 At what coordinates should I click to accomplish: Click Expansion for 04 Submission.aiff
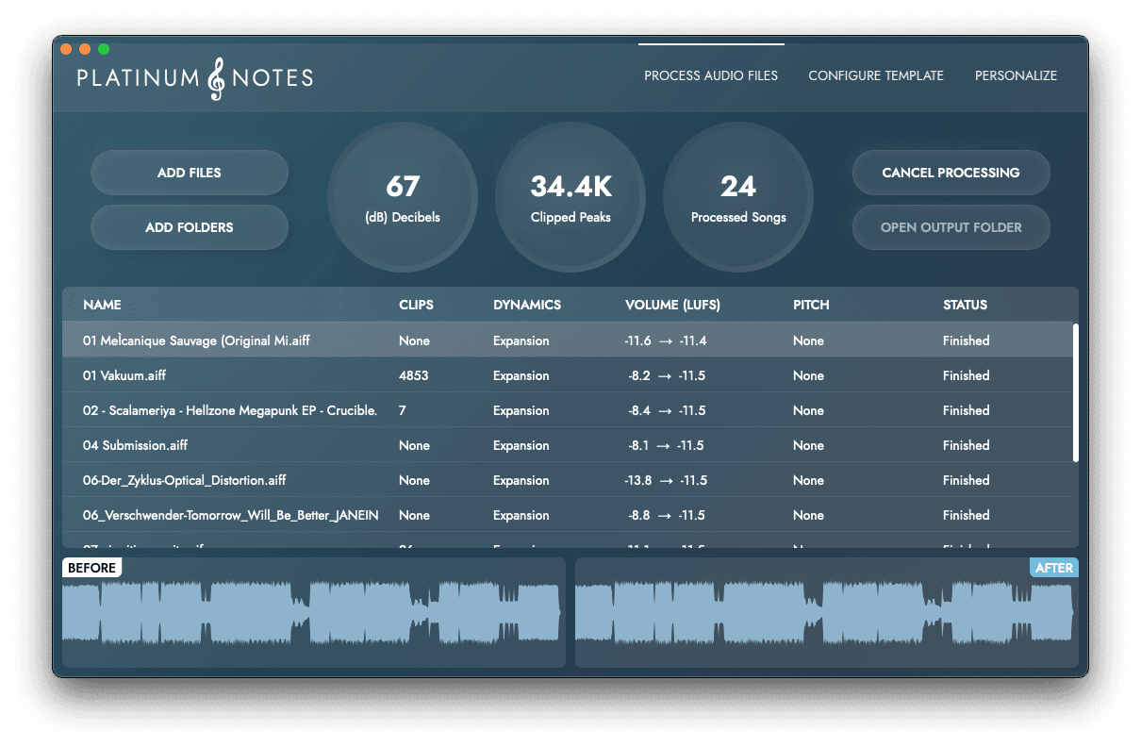coord(521,445)
